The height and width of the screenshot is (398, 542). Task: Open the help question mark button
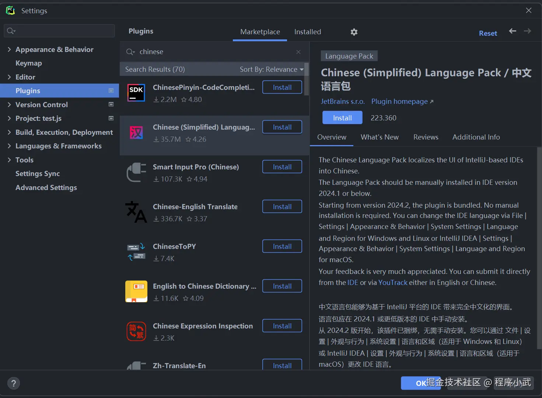pos(14,383)
